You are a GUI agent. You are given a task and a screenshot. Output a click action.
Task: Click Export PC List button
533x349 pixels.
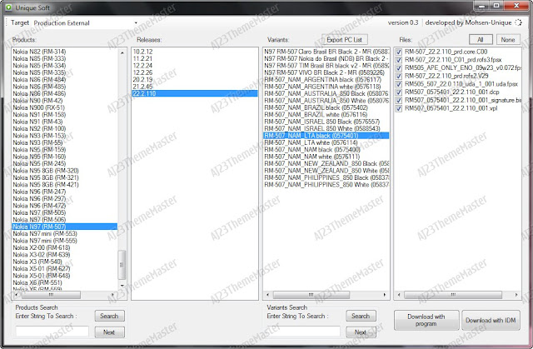click(344, 40)
